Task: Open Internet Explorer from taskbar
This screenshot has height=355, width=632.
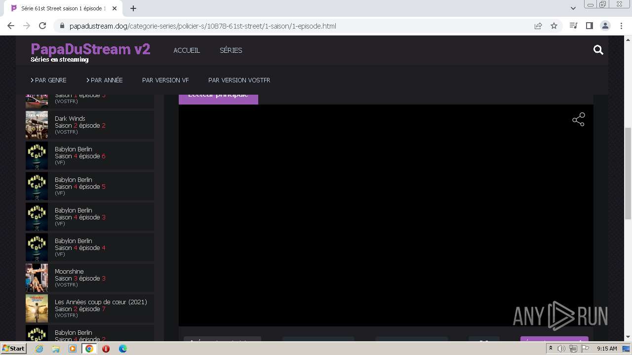Action: pyautogui.click(x=39, y=349)
